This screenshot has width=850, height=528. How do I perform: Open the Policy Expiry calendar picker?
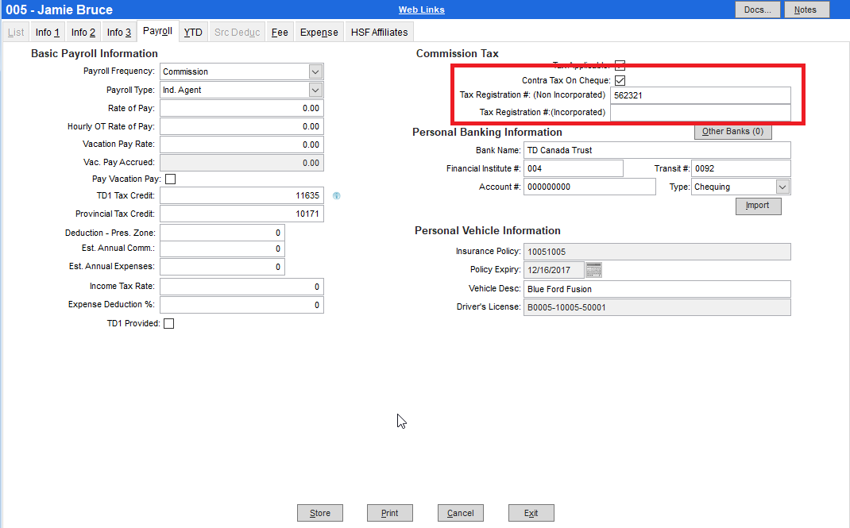coord(593,270)
